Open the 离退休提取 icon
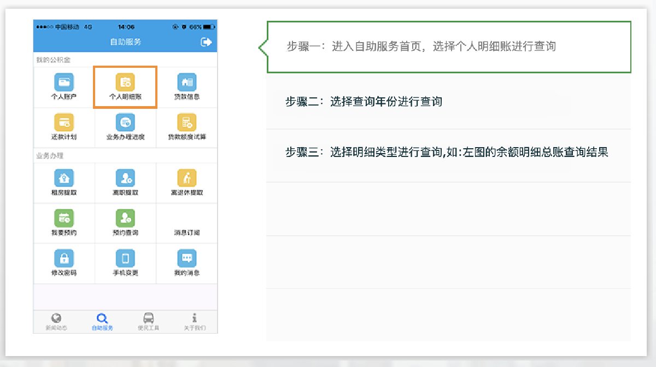The image size is (656, 367). click(186, 178)
